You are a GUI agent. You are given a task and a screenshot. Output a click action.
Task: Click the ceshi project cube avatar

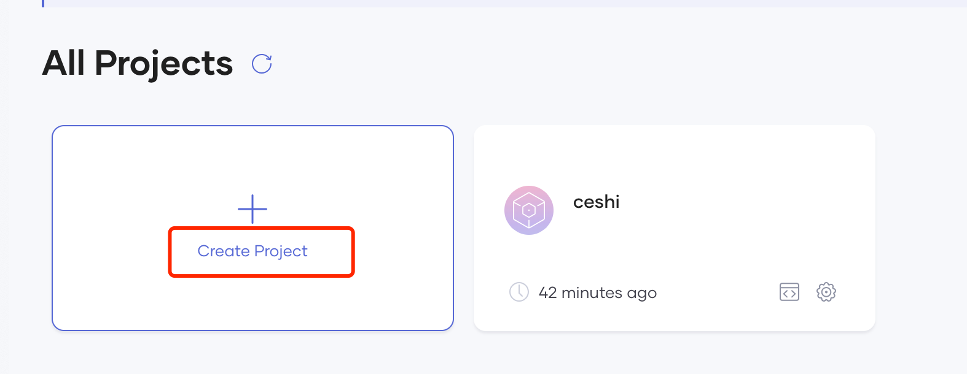tap(529, 210)
